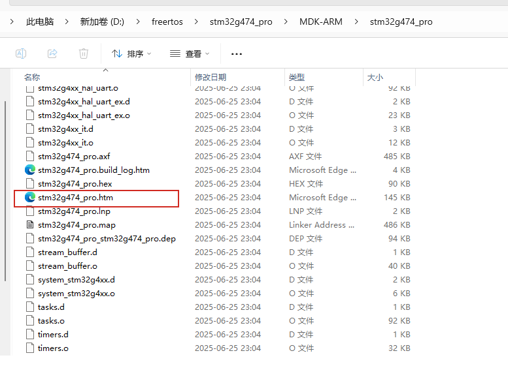Click the HEX 文件 type cell
The height and width of the screenshot is (366, 508).
tap(306, 183)
